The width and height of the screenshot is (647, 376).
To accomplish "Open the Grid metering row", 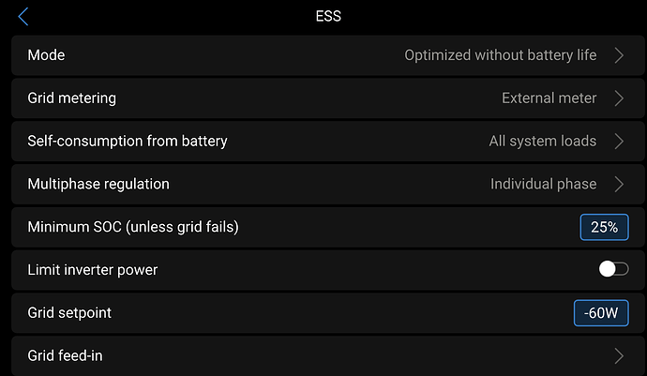I will pyautogui.click(x=72, y=98).
